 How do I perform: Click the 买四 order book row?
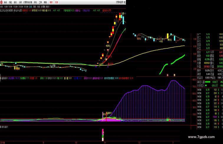210,45
